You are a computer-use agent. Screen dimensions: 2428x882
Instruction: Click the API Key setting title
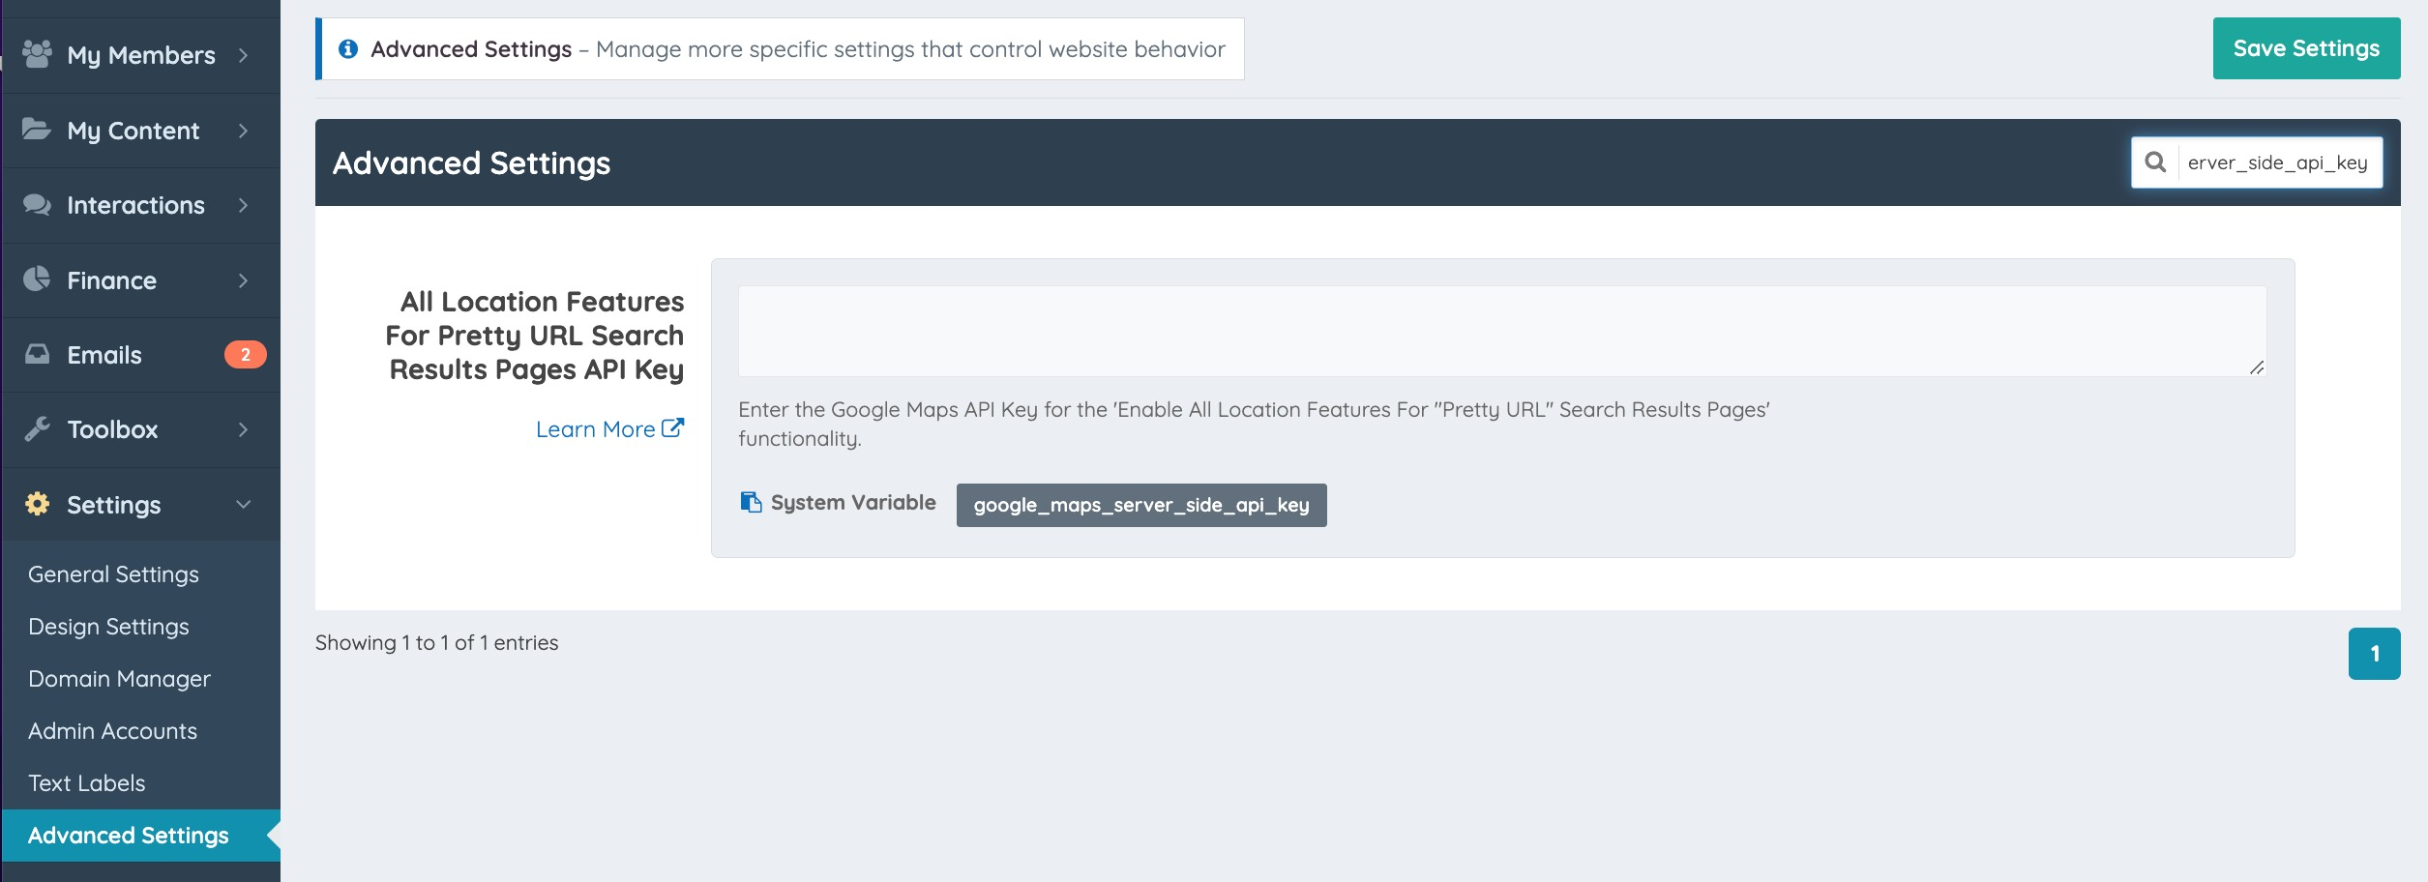(535, 336)
